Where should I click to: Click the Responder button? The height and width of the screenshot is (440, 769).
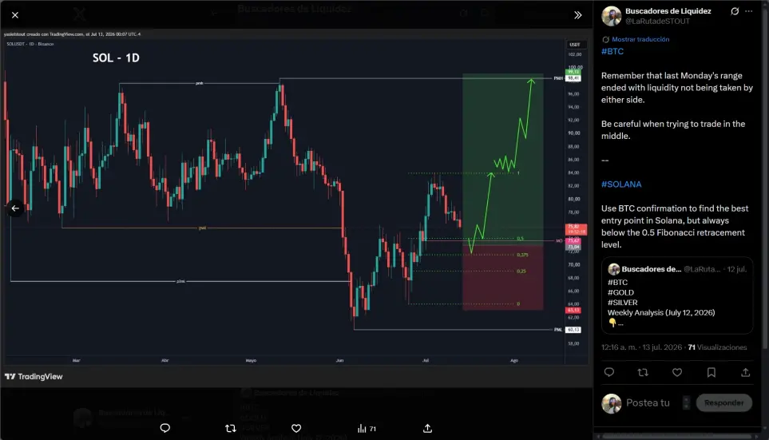pos(723,402)
